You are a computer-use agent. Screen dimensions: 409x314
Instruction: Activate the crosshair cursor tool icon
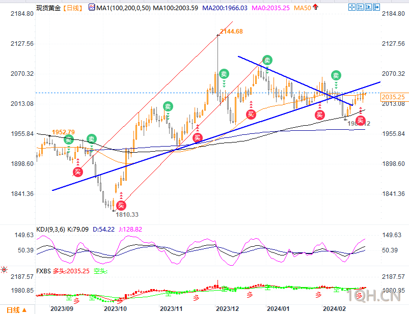352,7
